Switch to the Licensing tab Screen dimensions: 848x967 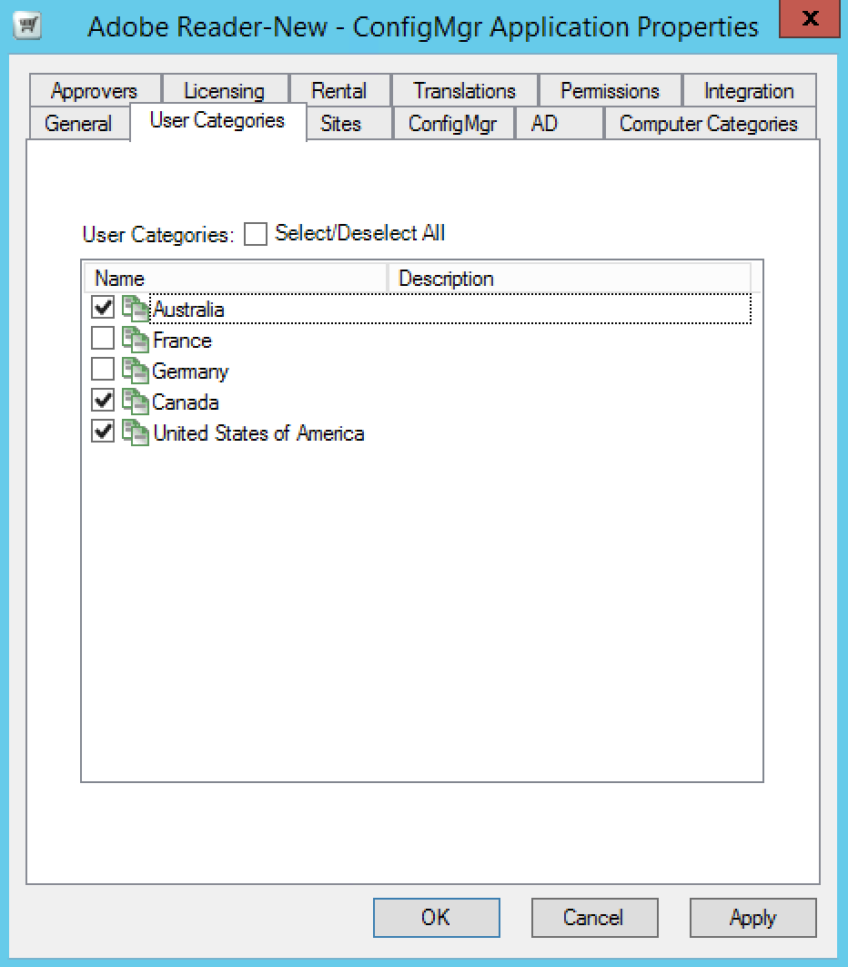click(x=224, y=91)
